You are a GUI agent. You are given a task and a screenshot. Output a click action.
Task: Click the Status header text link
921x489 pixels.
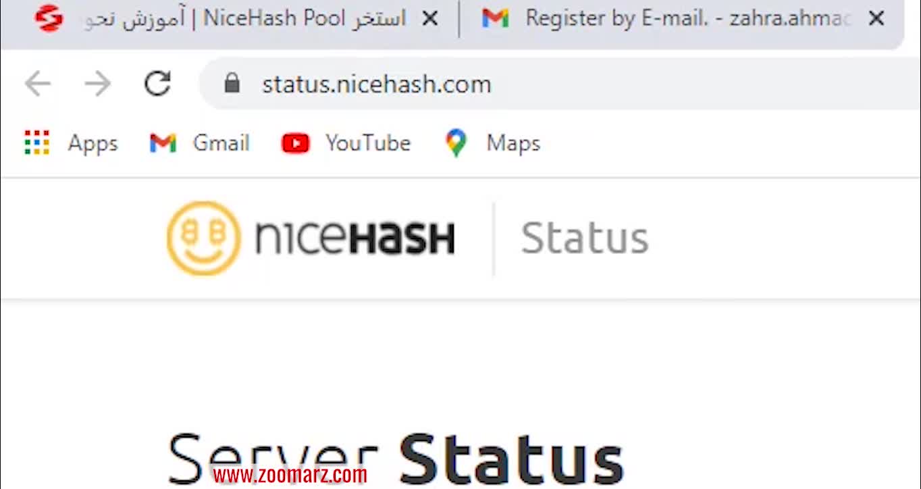click(585, 238)
